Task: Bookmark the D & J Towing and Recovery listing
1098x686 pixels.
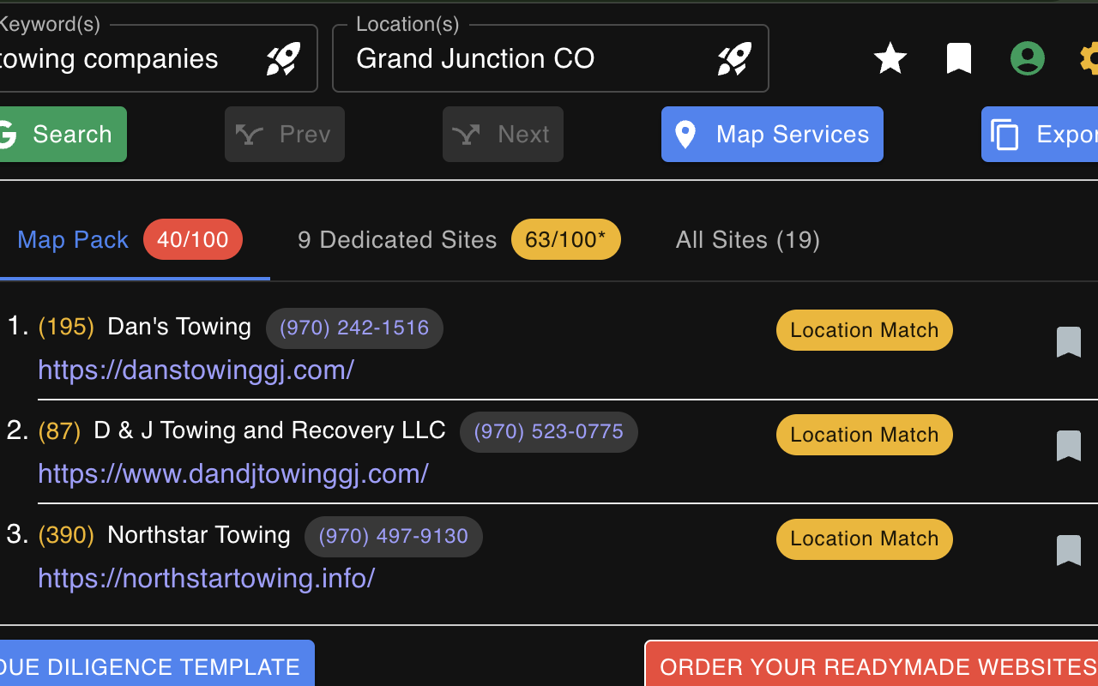Action: 1069,446
